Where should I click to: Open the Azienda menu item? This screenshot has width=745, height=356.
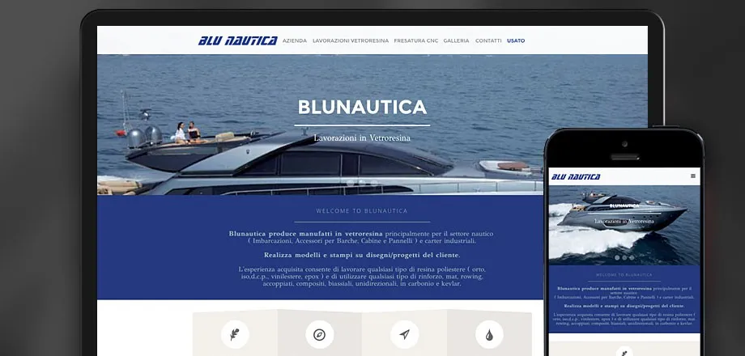[x=294, y=40]
